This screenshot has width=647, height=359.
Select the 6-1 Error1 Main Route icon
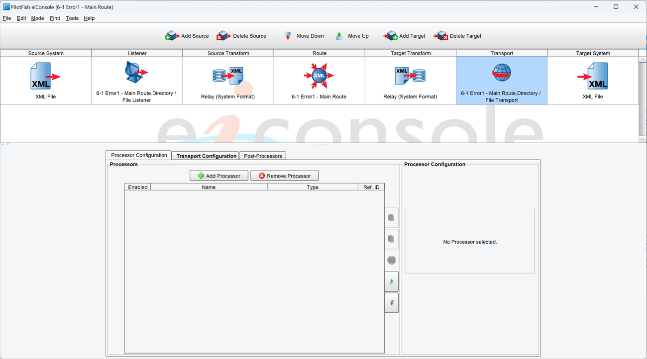[319, 76]
